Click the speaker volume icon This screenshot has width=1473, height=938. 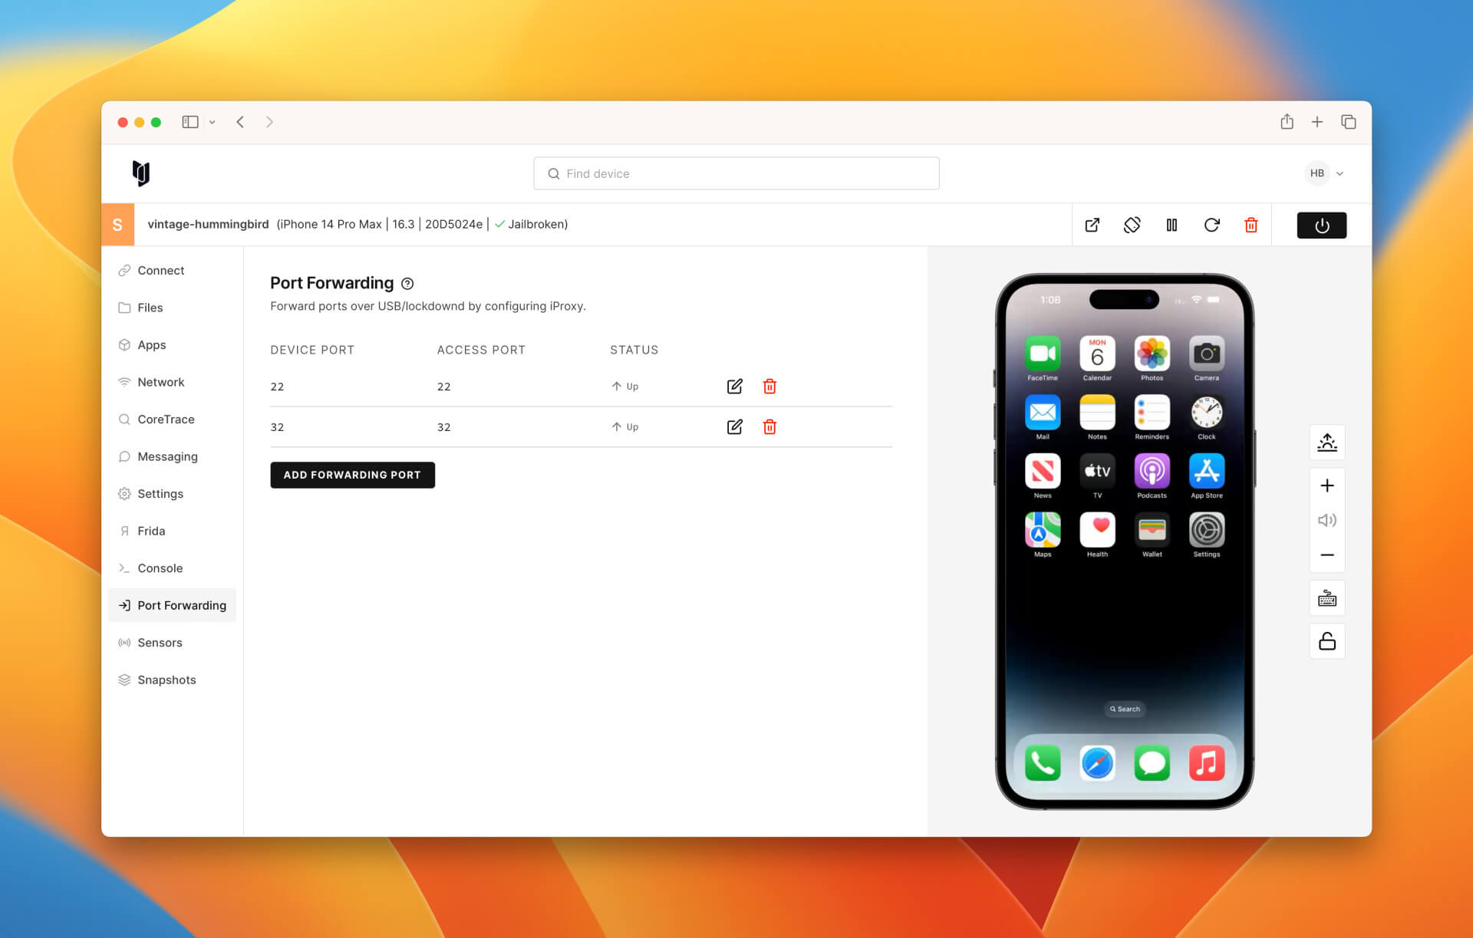coord(1326,520)
